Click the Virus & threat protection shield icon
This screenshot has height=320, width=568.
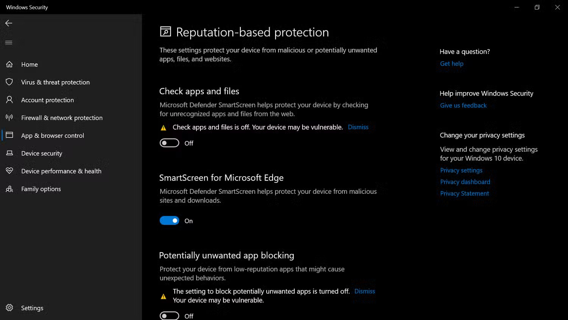point(9,82)
